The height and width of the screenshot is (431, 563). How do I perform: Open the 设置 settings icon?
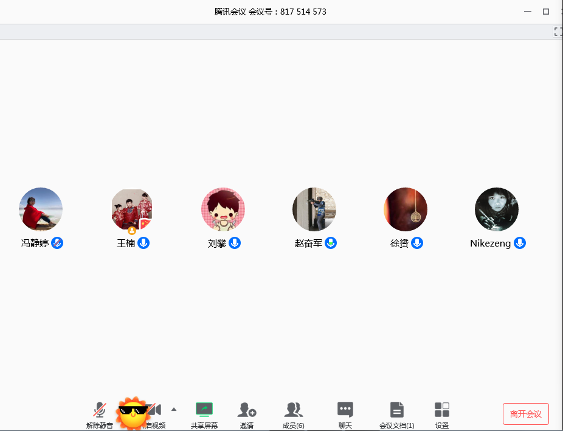[x=442, y=410]
